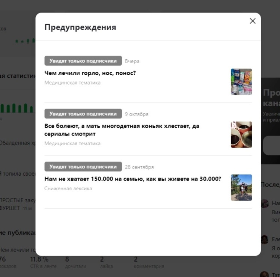Close the Предупреждения dialog
Screen dimensions: 280x277
pyautogui.click(x=253, y=21)
